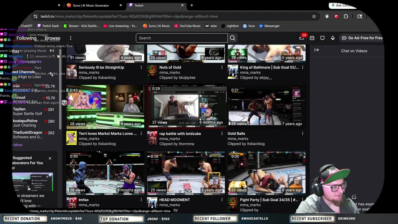398x224 pixels.
Task: Switch to the Twitch browser tab
Action: pos(154,5)
